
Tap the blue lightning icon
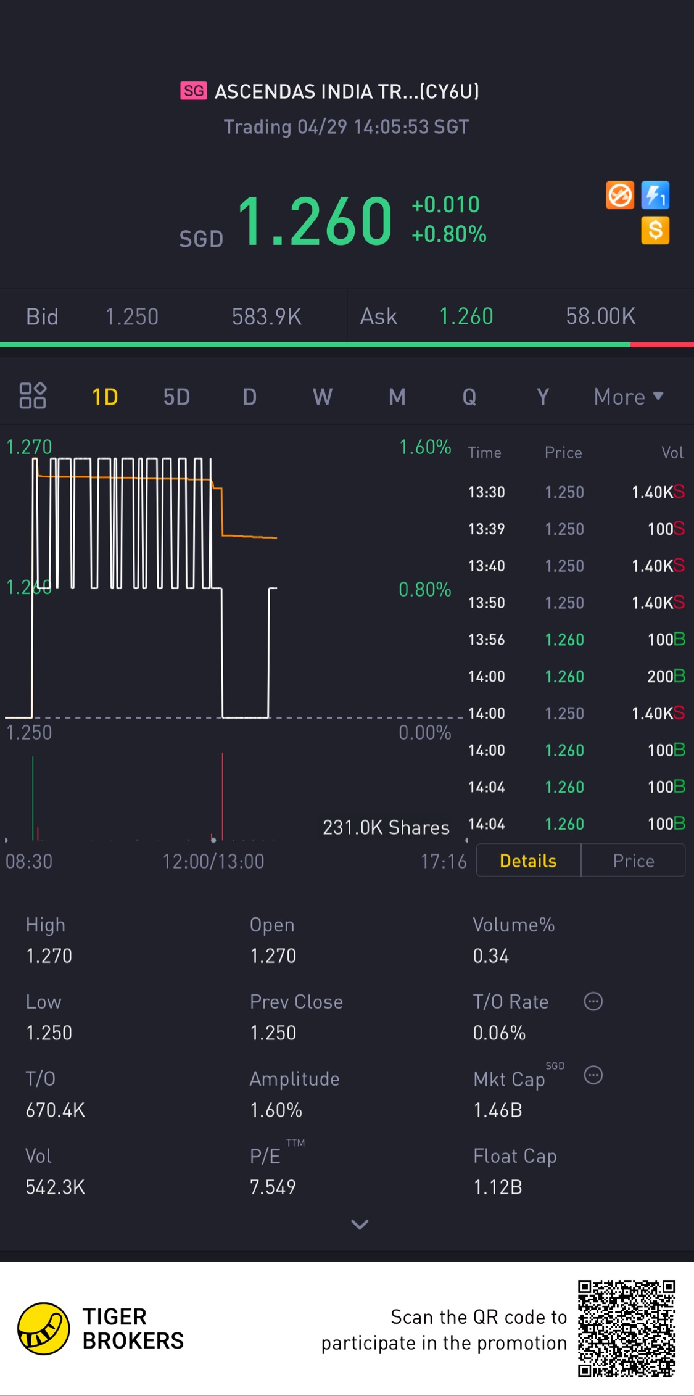pyautogui.click(x=655, y=196)
